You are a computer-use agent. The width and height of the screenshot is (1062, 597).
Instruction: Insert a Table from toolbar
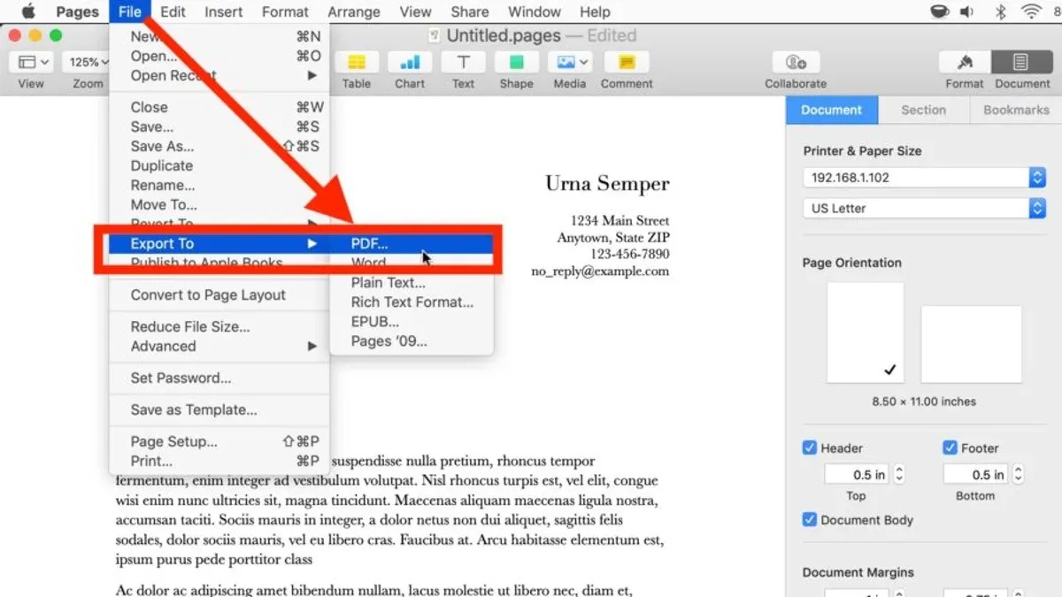pos(357,62)
